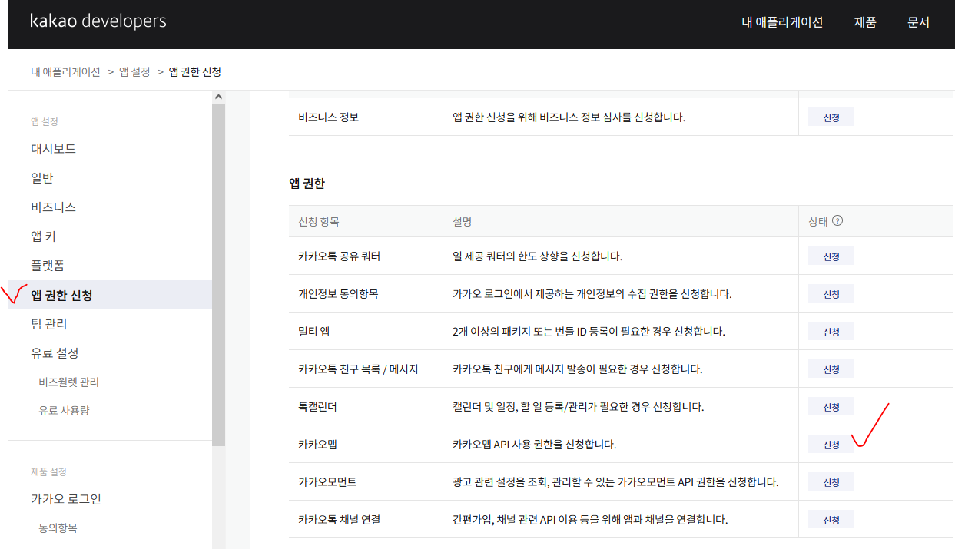Click the 카카오맵 row label

(317, 444)
